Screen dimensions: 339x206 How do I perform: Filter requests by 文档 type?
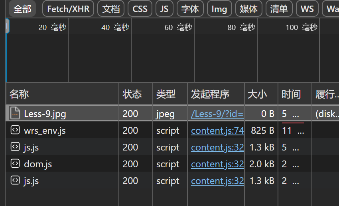coord(111,9)
